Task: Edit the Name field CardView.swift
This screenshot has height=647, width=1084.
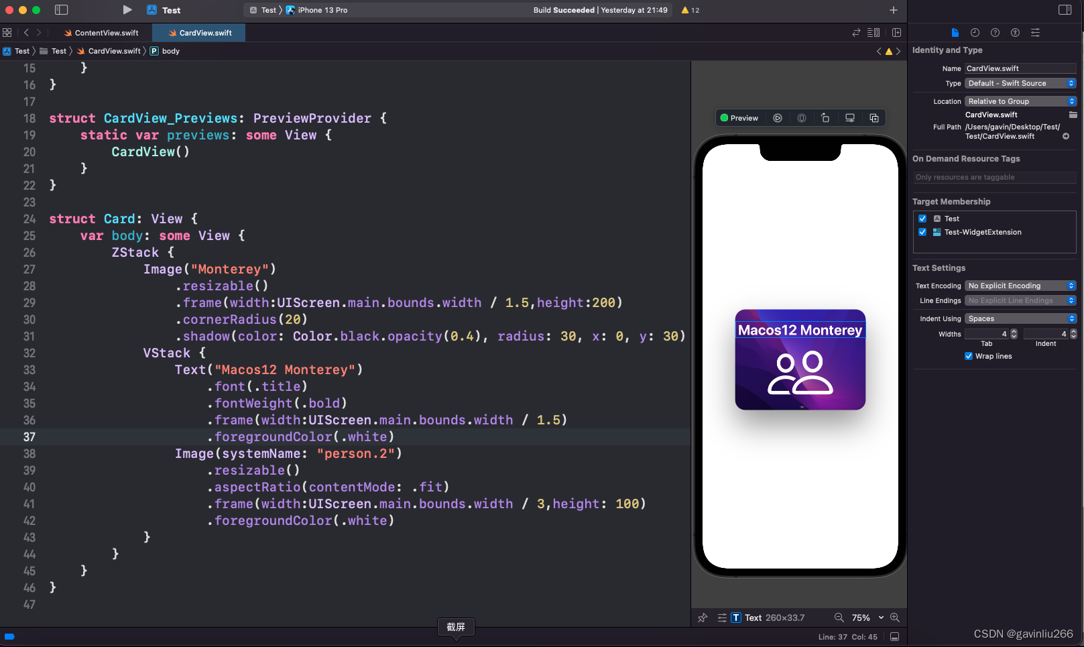Action: click(x=1020, y=68)
